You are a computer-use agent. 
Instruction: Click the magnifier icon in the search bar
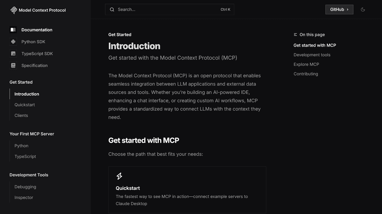[x=112, y=10]
